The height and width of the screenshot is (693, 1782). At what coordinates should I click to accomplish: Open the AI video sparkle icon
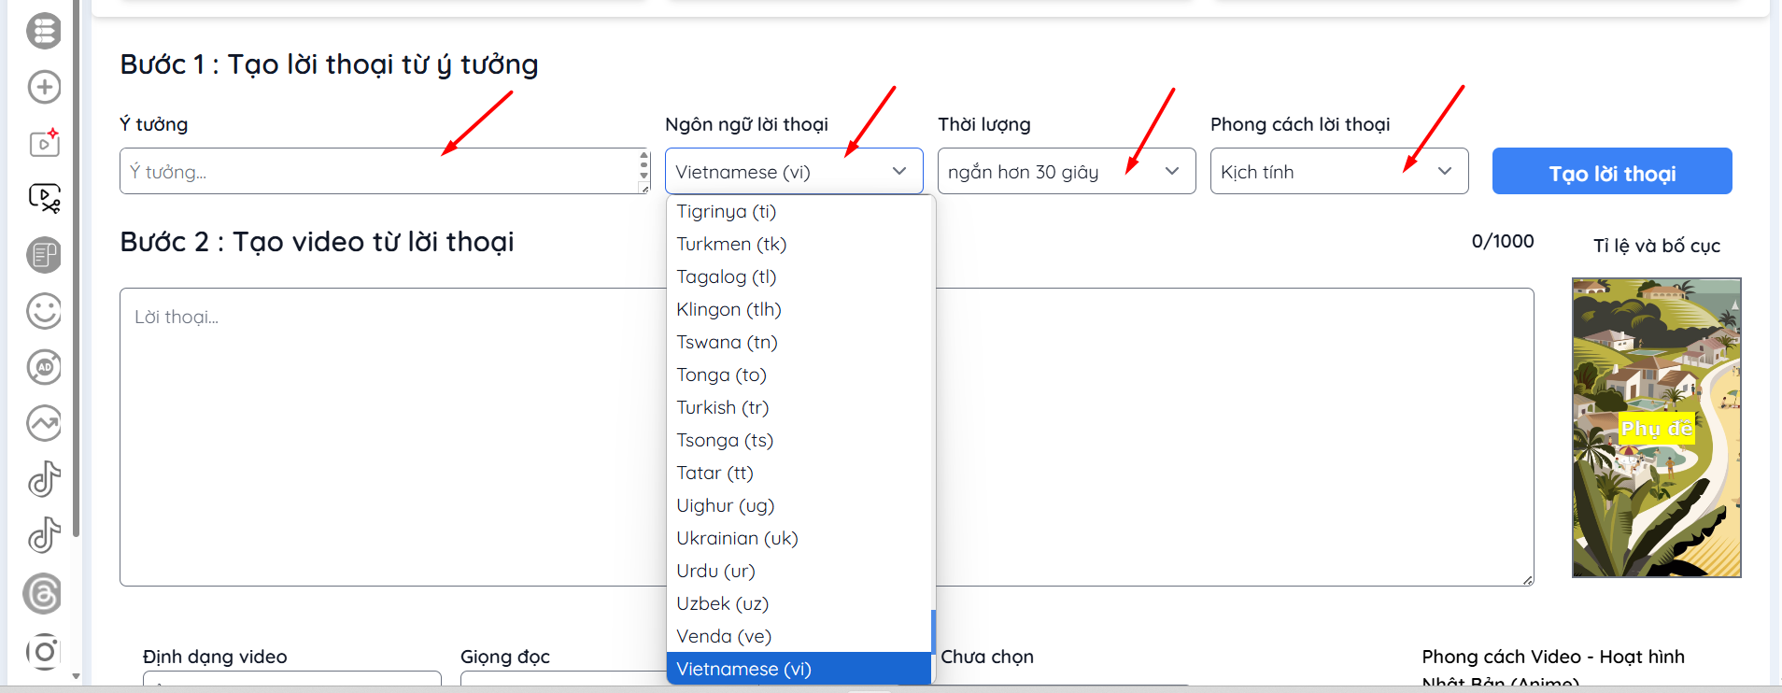click(44, 143)
